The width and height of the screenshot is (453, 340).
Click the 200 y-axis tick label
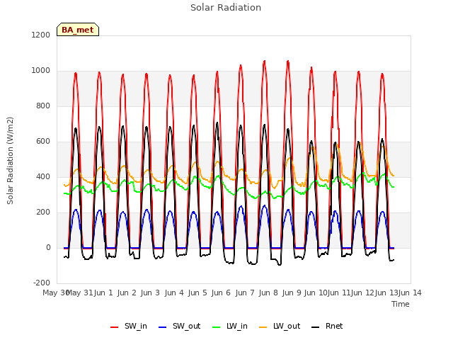pyautogui.click(x=43, y=212)
